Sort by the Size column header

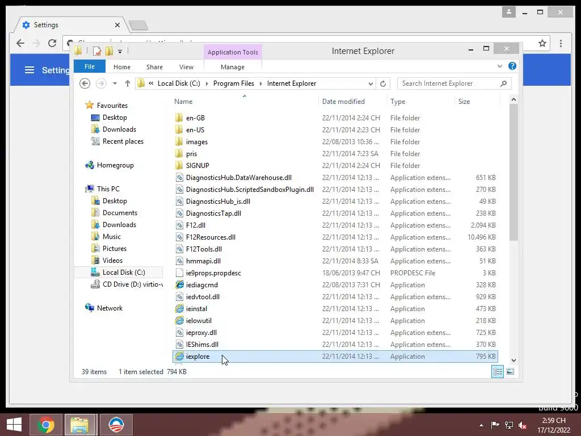pyautogui.click(x=477, y=101)
